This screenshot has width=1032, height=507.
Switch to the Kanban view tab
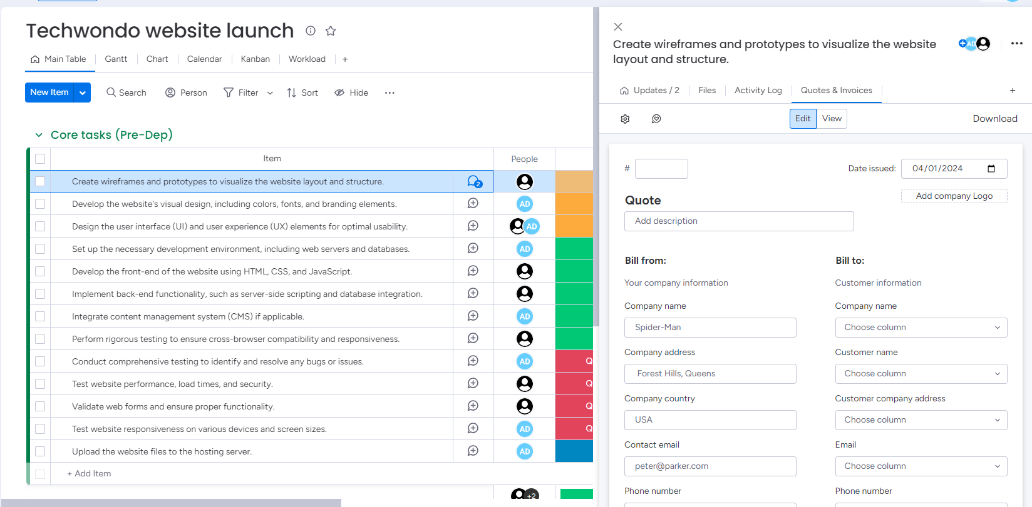255,59
